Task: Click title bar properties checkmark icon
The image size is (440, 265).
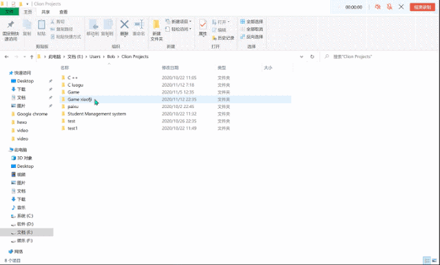Action: pyautogui.click(x=13, y=4)
